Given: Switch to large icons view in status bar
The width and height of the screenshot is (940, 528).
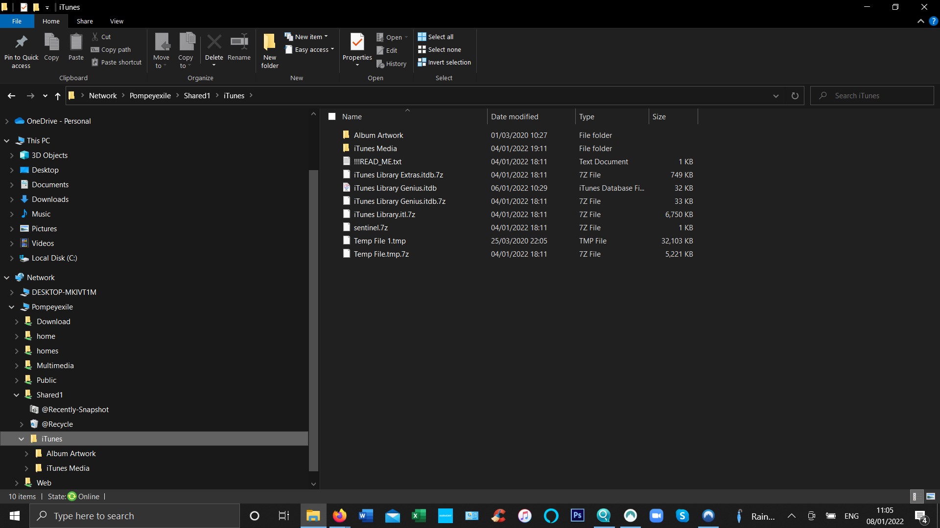Looking at the screenshot, I should click(x=930, y=496).
